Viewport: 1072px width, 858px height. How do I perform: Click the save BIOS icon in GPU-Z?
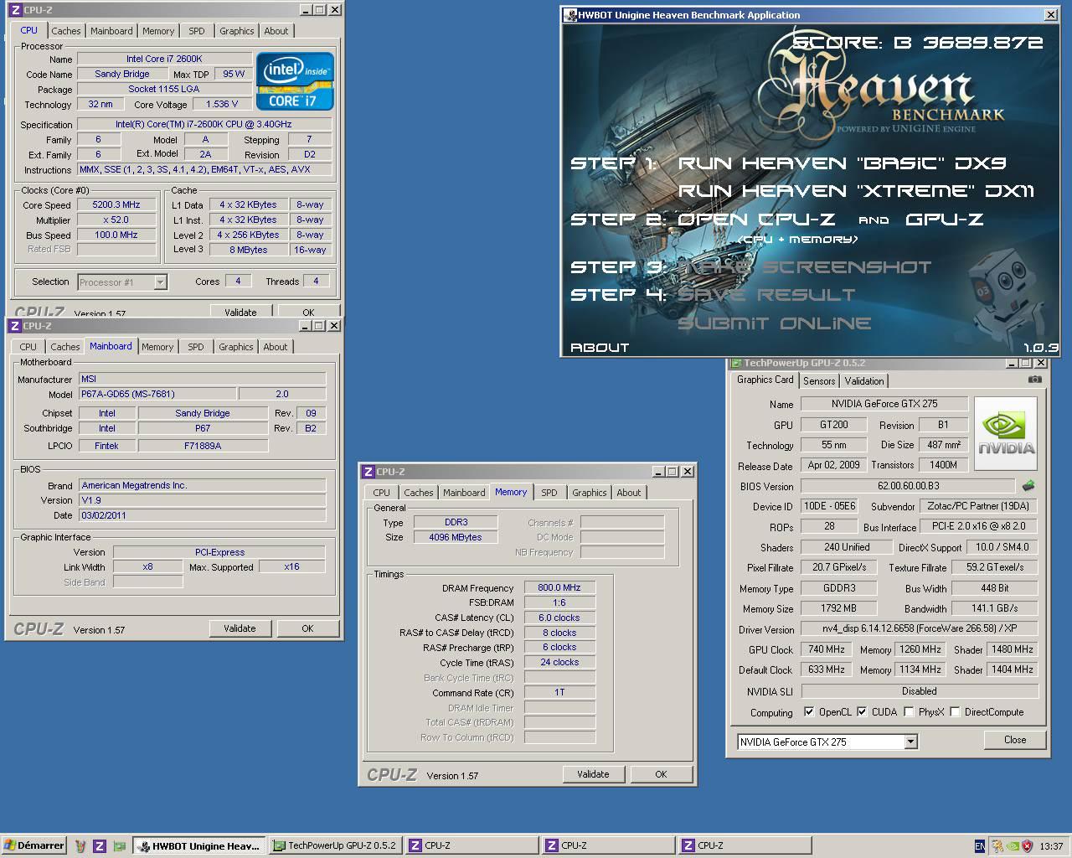[1028, 485]
